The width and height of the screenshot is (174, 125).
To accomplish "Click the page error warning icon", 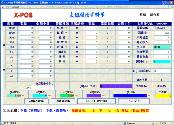I will tap(2, 123).
